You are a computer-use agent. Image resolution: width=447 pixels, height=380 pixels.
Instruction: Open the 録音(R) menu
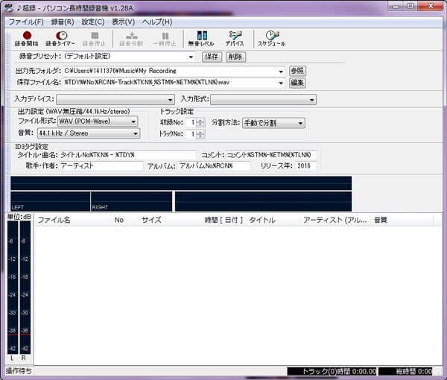tap(63, 22)
